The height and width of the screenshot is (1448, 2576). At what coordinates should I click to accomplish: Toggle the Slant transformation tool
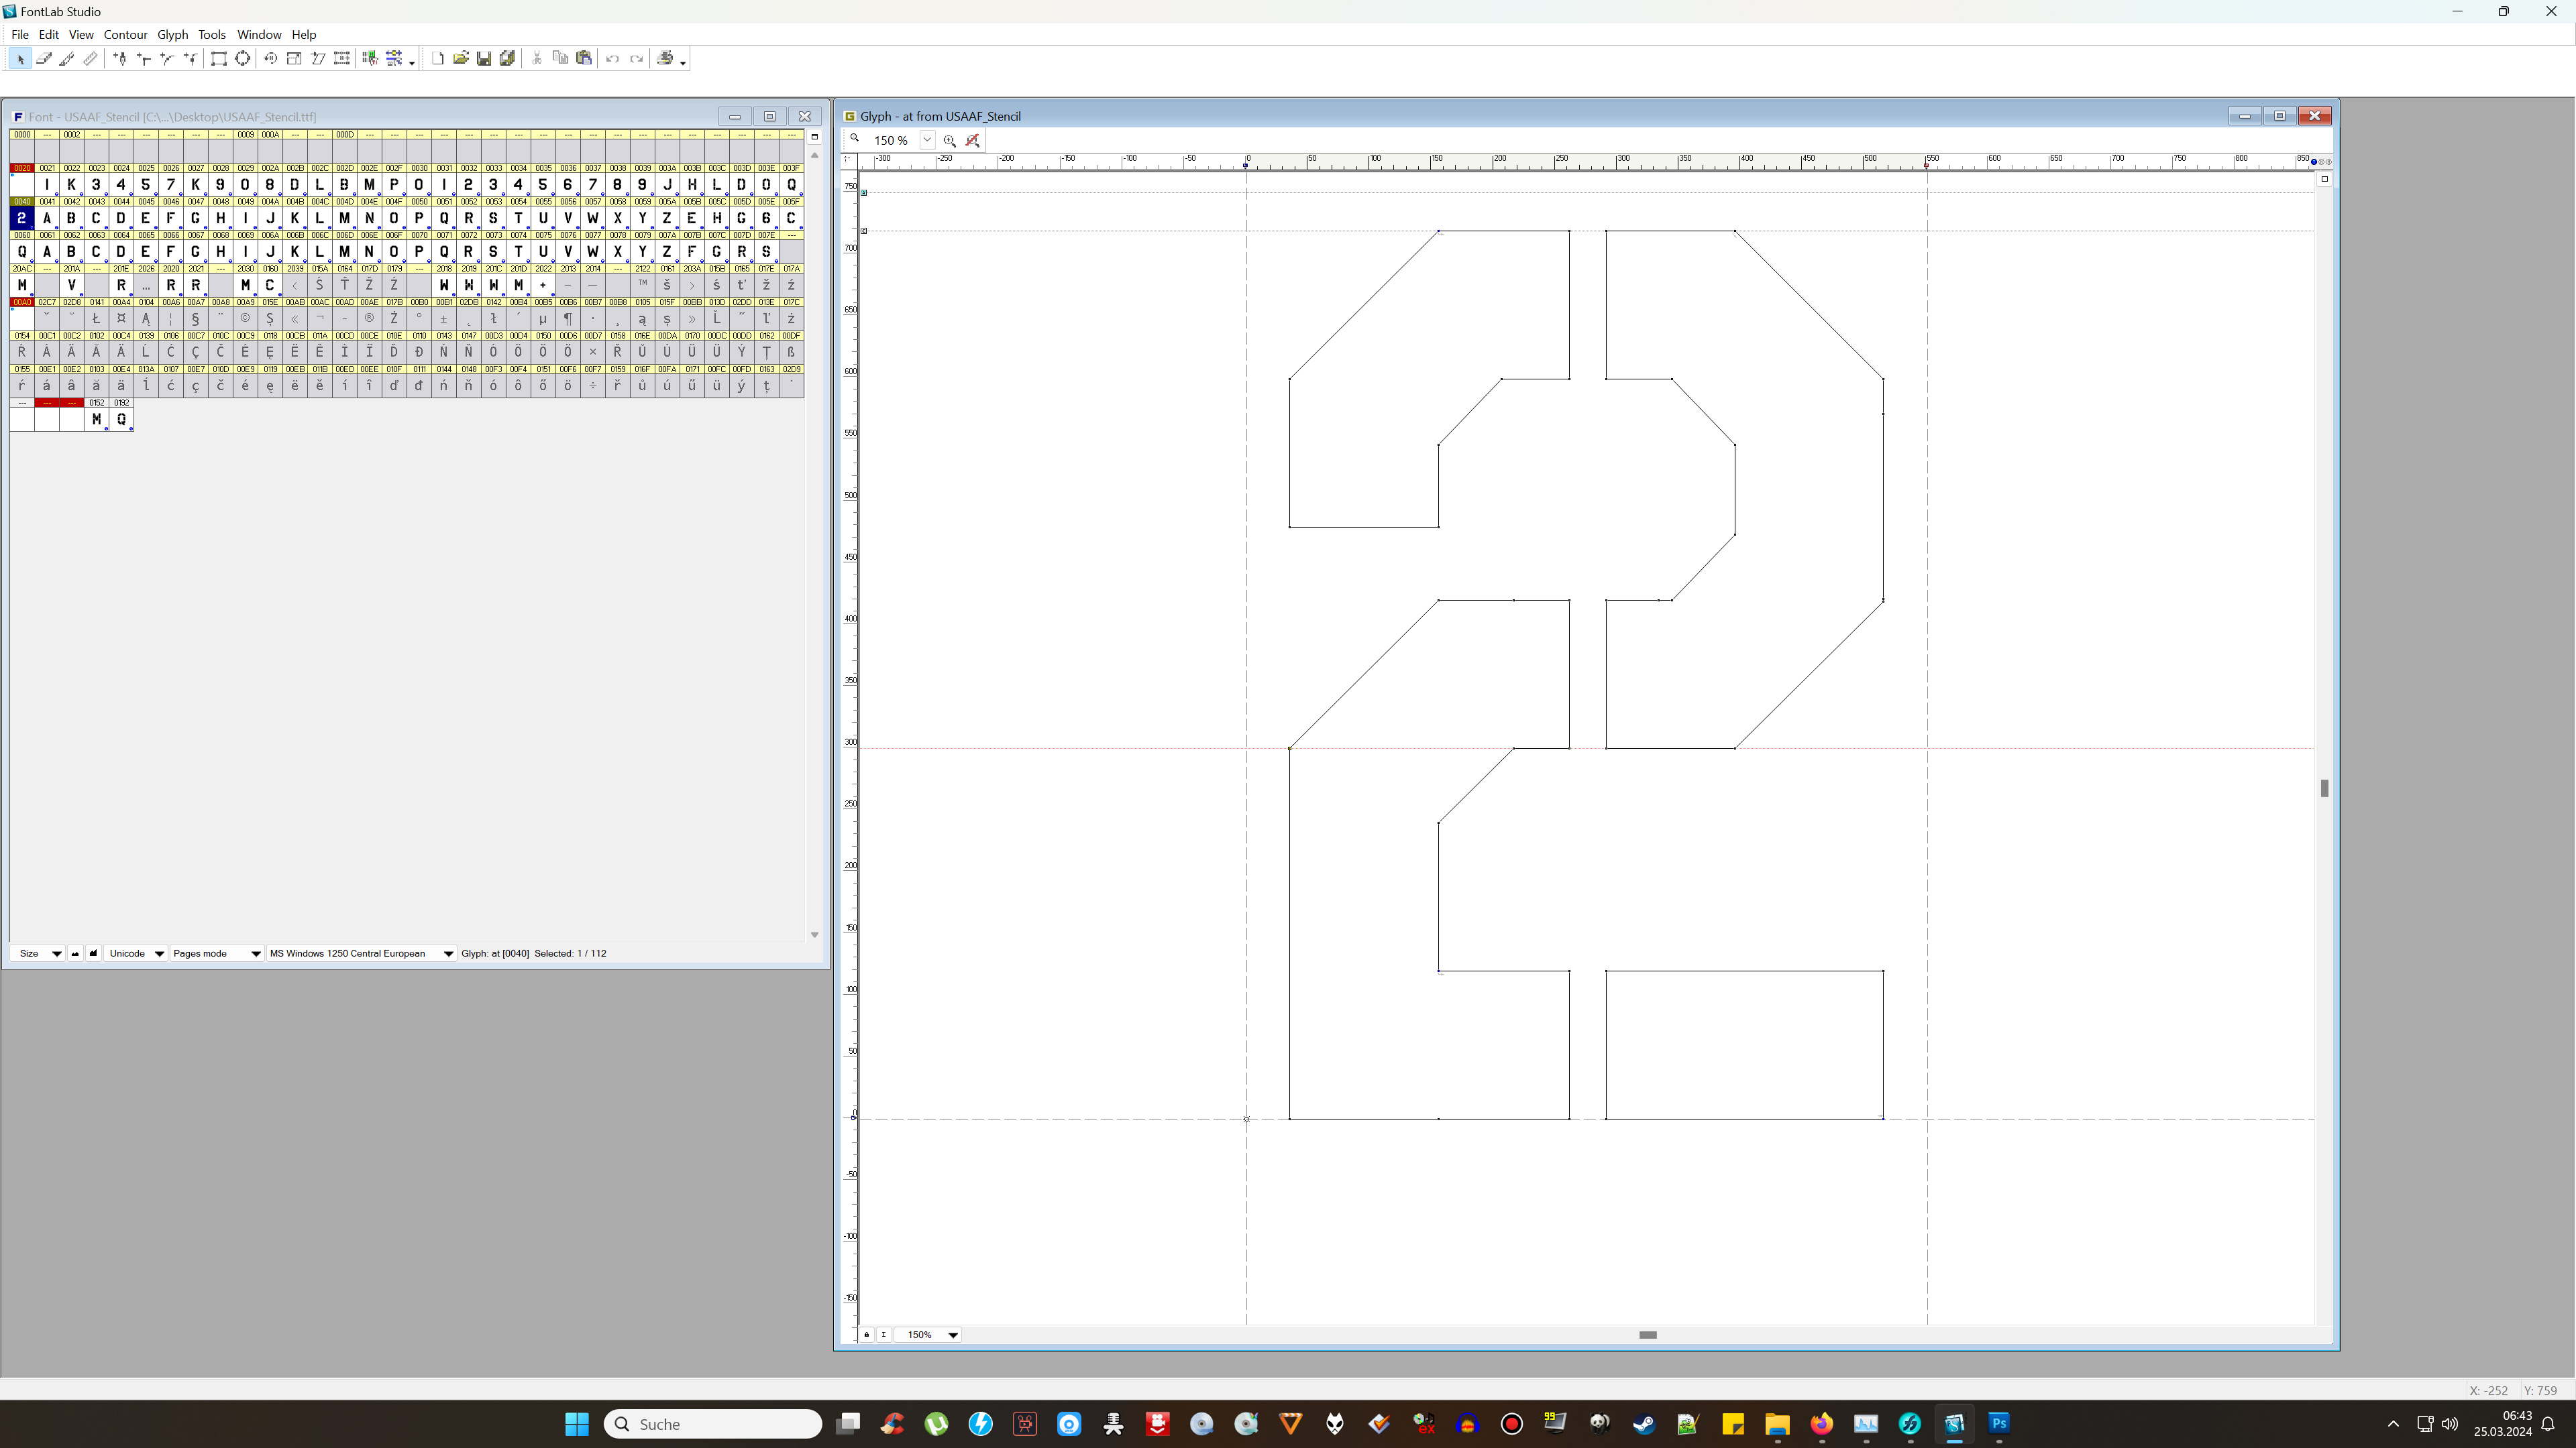318,59
